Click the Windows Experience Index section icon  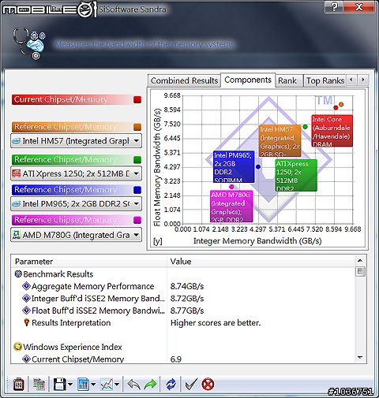pyautogui.click(x=17, y=347)
